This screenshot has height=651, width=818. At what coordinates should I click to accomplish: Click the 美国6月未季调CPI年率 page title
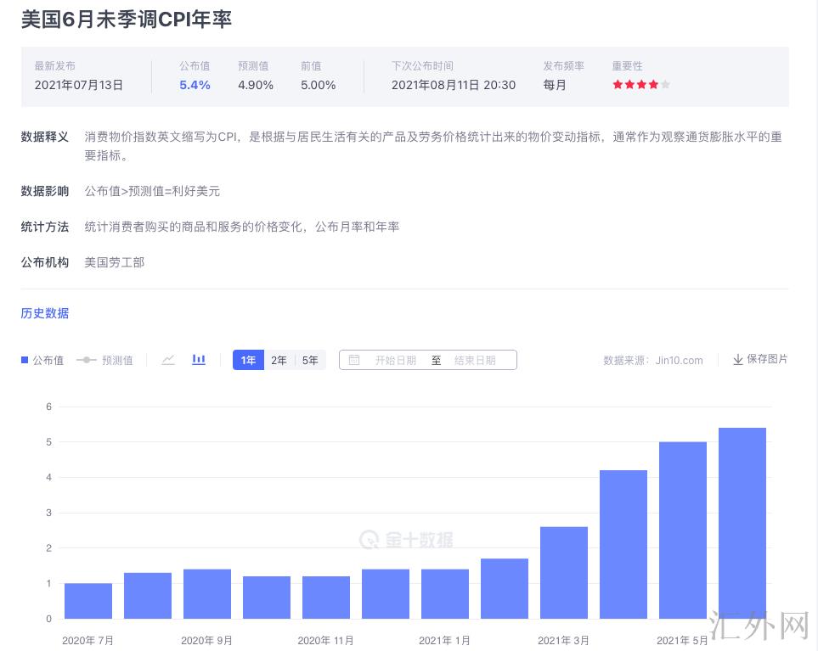[x=127, y=20]
